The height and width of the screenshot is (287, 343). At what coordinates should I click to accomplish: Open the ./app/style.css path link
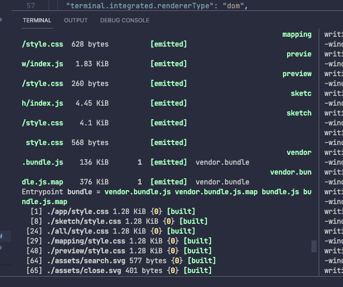click(78, 211)
